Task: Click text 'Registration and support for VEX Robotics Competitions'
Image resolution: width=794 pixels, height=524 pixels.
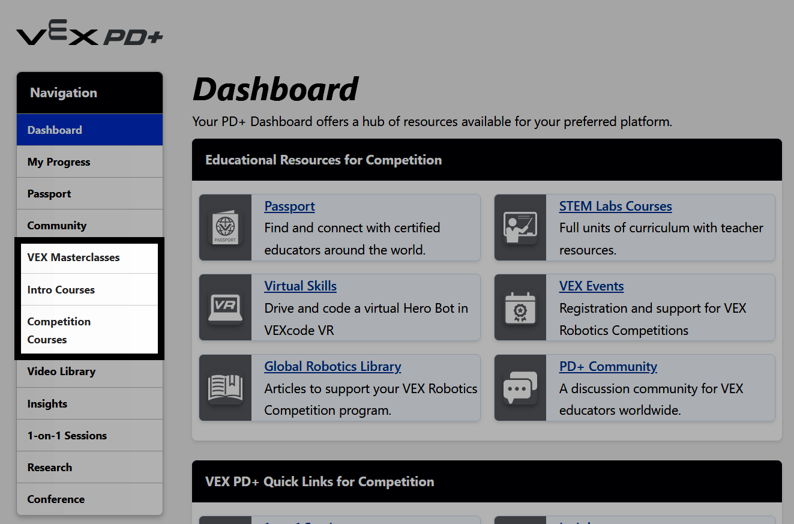Action: tap(653, 319)
